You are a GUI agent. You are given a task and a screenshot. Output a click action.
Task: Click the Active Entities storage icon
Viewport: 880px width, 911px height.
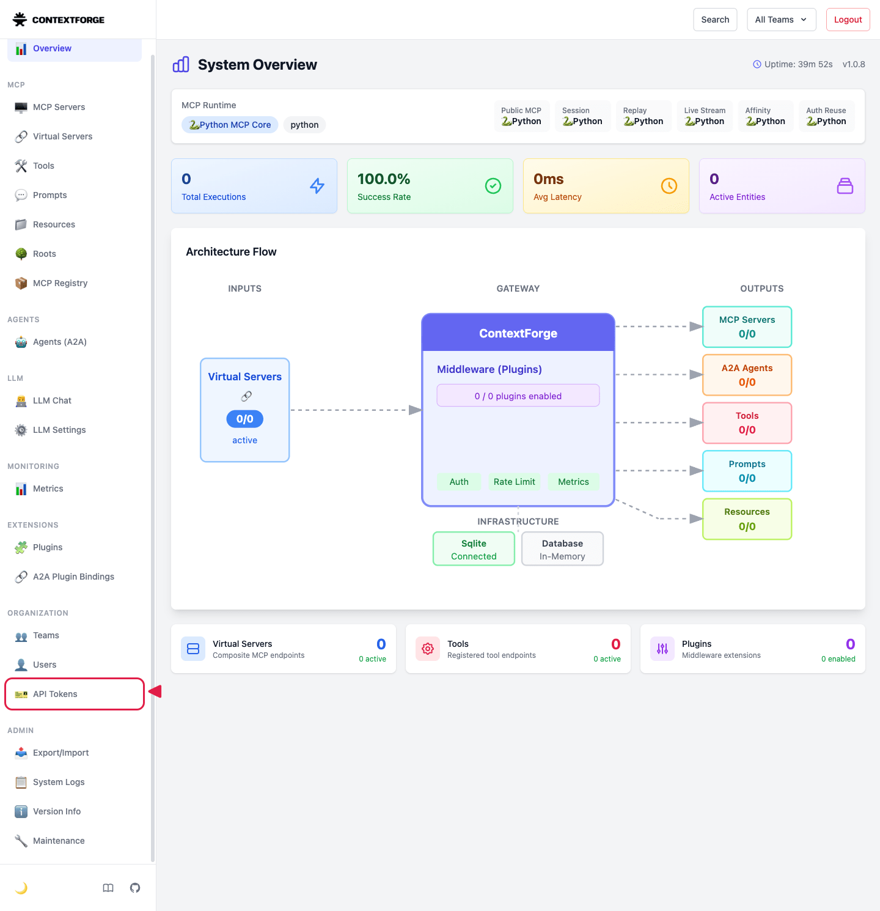tap(845, 186)
